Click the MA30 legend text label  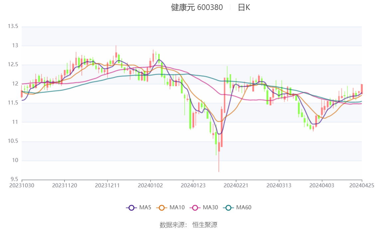click(x=210, y=207)
